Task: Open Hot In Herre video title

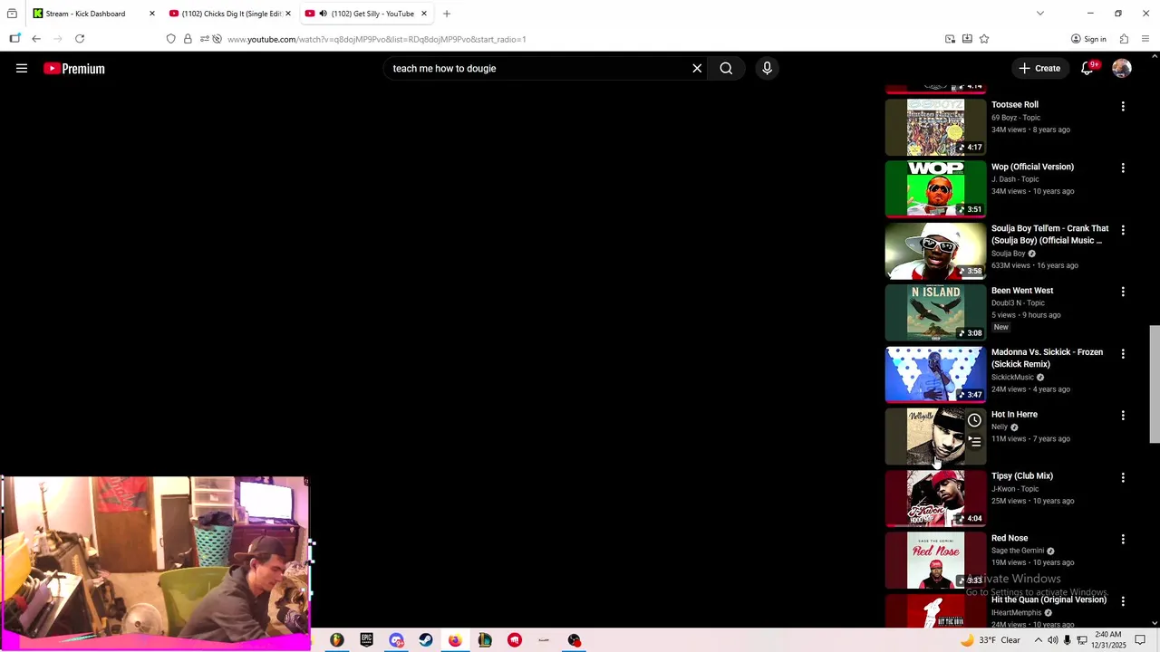Action: pos(1014,414)
